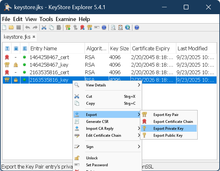
Task: Click the scissors Cut toolbar icon
Action: click(44, 27)
